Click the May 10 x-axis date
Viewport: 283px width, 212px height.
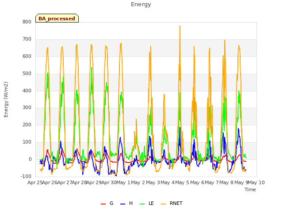coord(256,182)
